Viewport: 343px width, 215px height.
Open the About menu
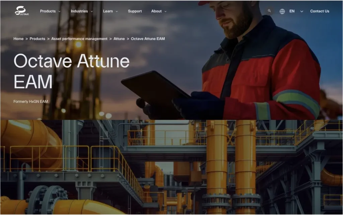point(156,11)
